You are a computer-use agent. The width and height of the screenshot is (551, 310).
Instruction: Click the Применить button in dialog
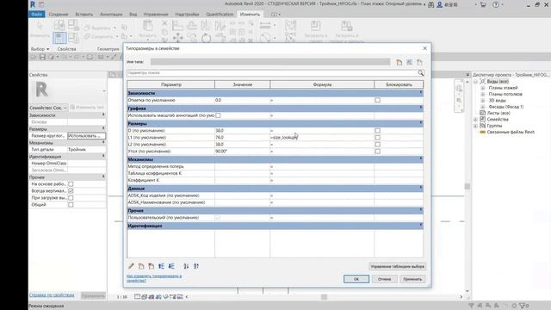click(412, 279)
